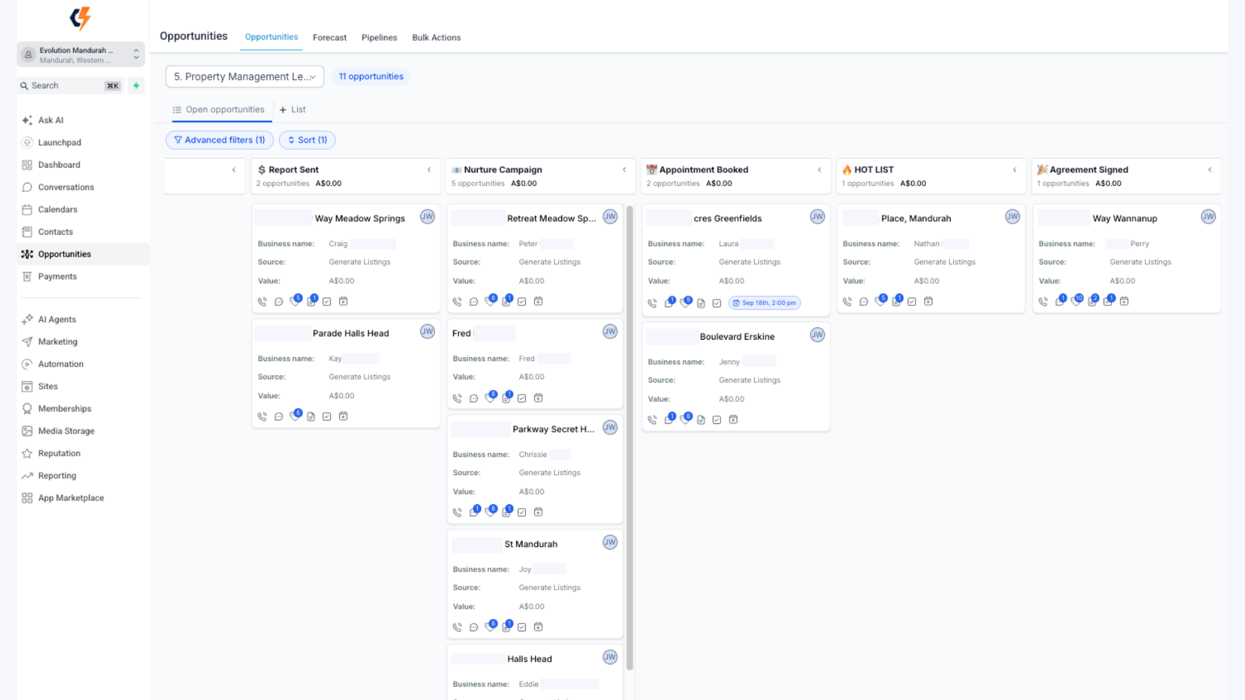The image size is (1245, 700).
Task: Click task checkbox icon on Place, Mandurah card
Action: tap(912, 301)
